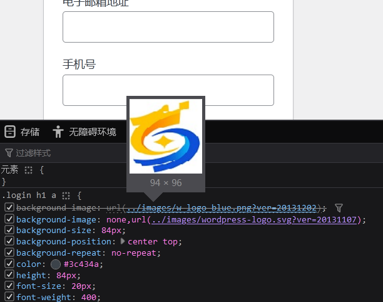Click the storage panel icon
Viewport: 383px width, 302px height.
(10, 132)
